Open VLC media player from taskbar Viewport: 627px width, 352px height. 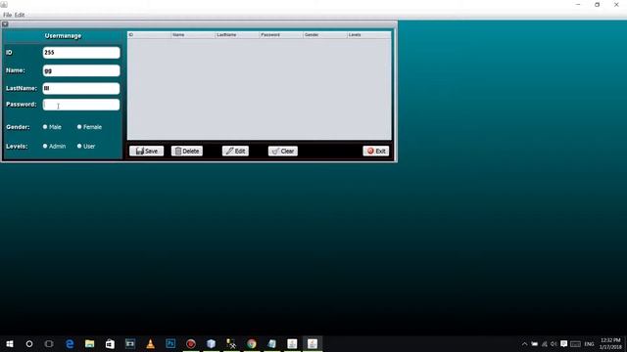(150, 343)
